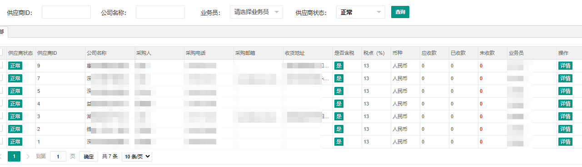Click 是 tax badge in supplier 1 row

pos(339,142)
